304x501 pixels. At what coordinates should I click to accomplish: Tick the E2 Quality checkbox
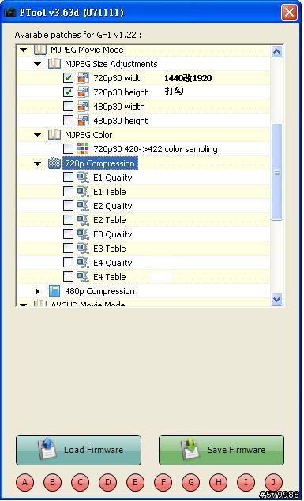click(x=68, y=206)
